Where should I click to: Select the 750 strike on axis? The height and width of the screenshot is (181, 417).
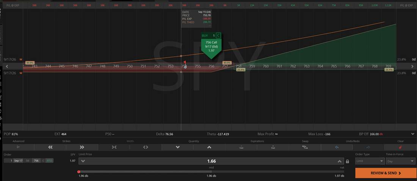point(130,66)
